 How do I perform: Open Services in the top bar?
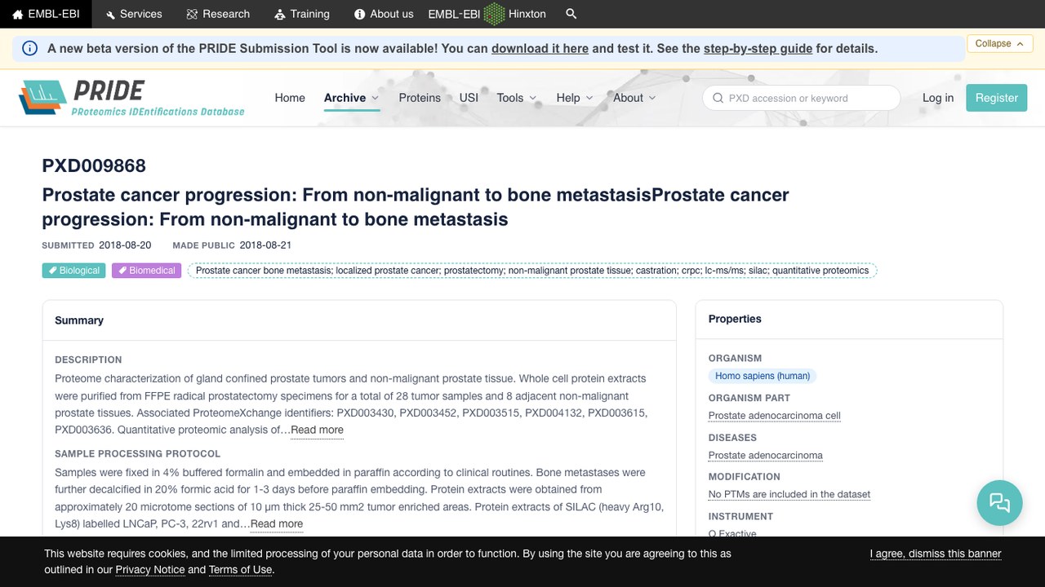click(x=132, y=14)
